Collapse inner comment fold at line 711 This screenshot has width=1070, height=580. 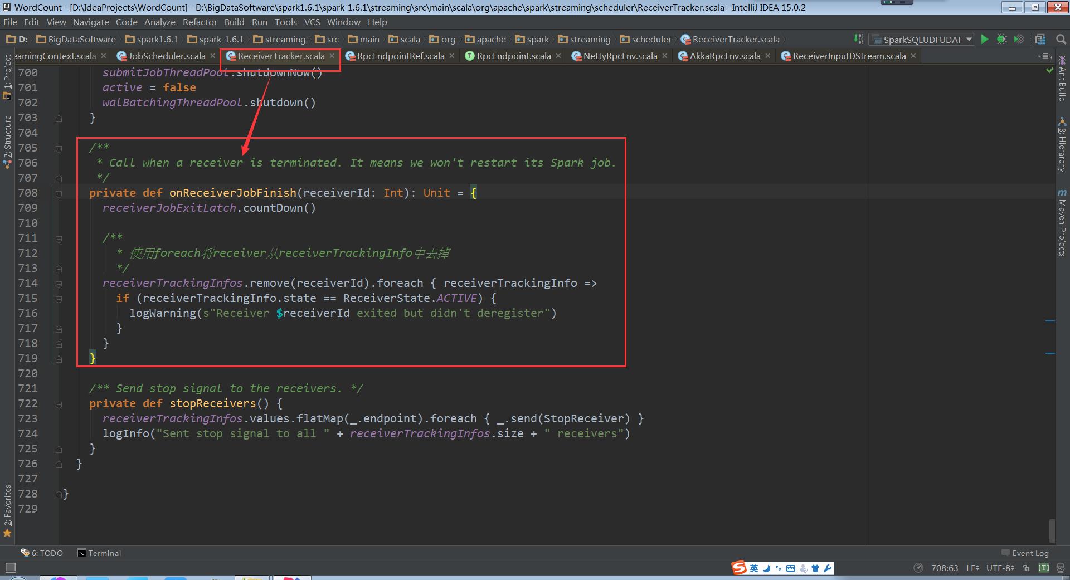point(58,238)
